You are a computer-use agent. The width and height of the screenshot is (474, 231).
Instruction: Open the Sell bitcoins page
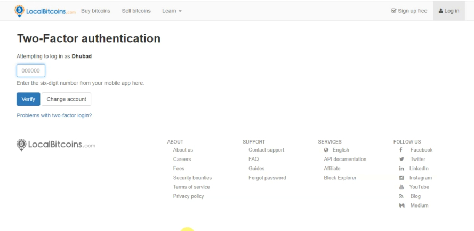pyautogui.click(x=136, y=11)
